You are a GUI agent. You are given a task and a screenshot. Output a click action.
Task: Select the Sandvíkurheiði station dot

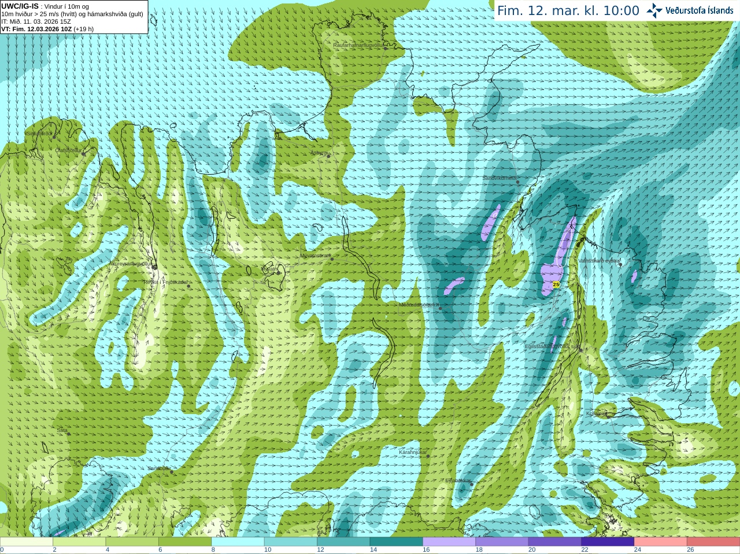518,182
